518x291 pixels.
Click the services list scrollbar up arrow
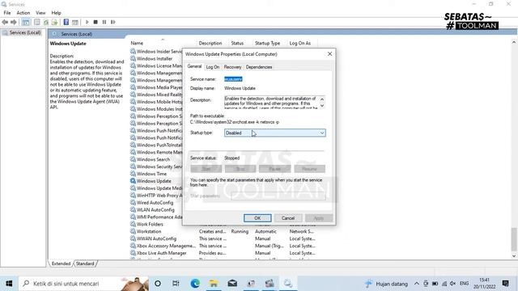[514, 43]
